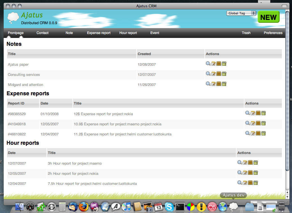Open the Ajatus paper note title
The image size is (292, 213).
point(18,65)
